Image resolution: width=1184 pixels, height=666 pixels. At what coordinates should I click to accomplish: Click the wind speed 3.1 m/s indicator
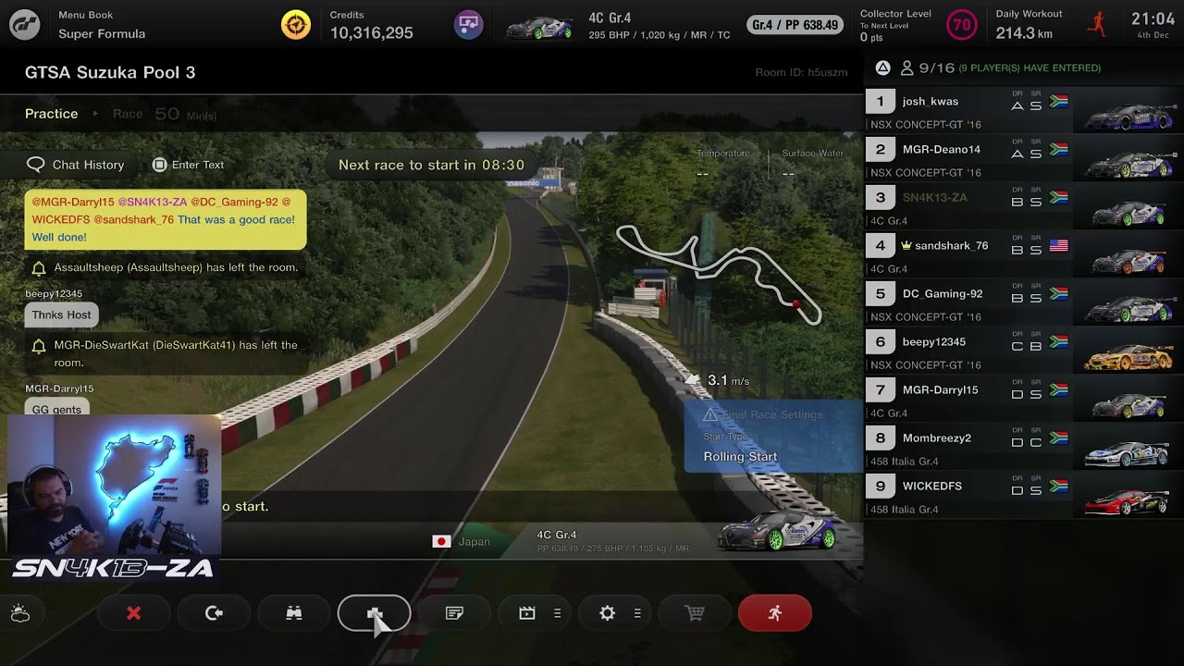[x=717, y=380]
